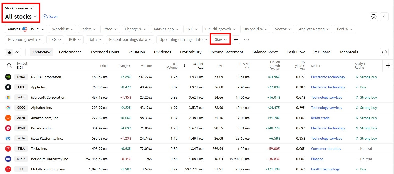Screen dimensions: 394x174
Task: Select the AAPL ticker symbol
Action: [x=21, y=87]
